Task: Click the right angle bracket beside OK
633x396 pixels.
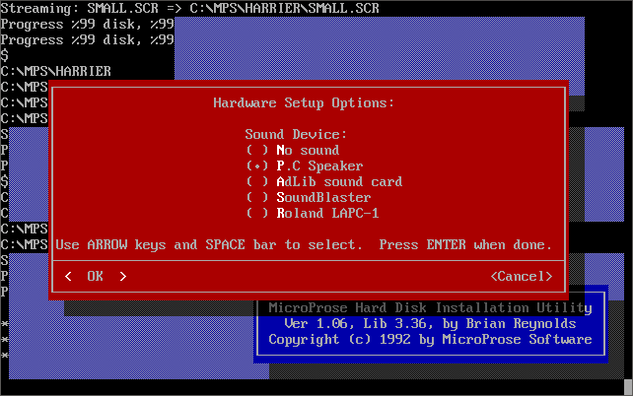Action: [x=122, y=277]
